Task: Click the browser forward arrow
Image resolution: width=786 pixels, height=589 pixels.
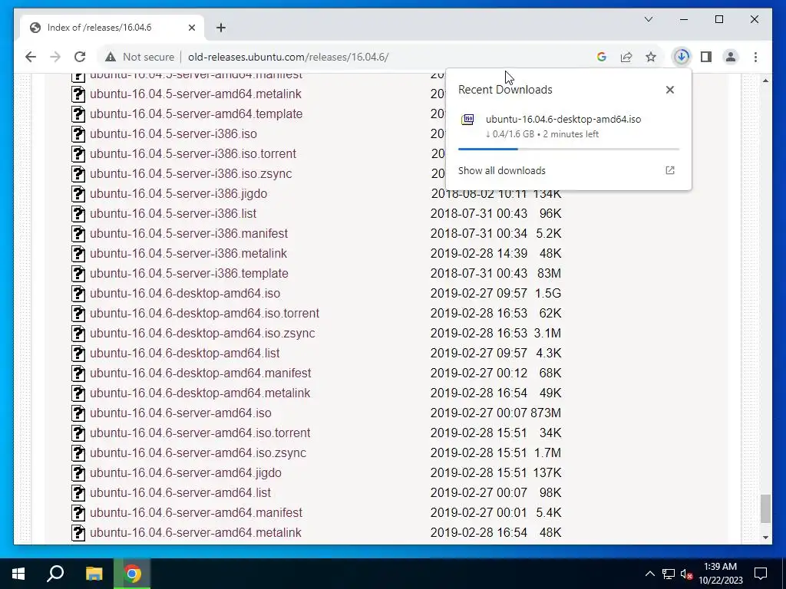Action: tap(55, 57)
